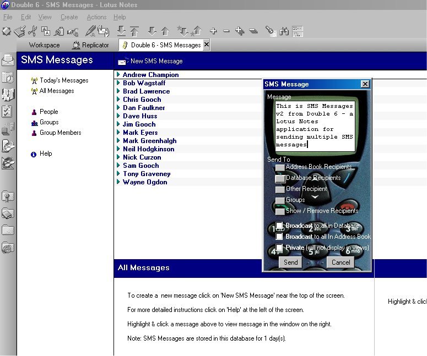The width and height of the screenshot is (427, 356).
Task: Select the Sam Gooch row
Action: (x=140, y=166)
